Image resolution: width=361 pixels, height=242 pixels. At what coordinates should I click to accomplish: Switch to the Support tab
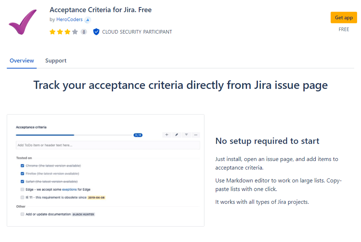[56, 60]
